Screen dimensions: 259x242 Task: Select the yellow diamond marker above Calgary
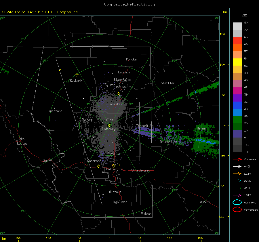(x=114, y=166)
